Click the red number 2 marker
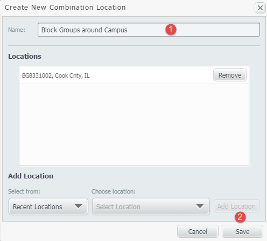Screen dimensions: 267x241 [x=240, y=217]
